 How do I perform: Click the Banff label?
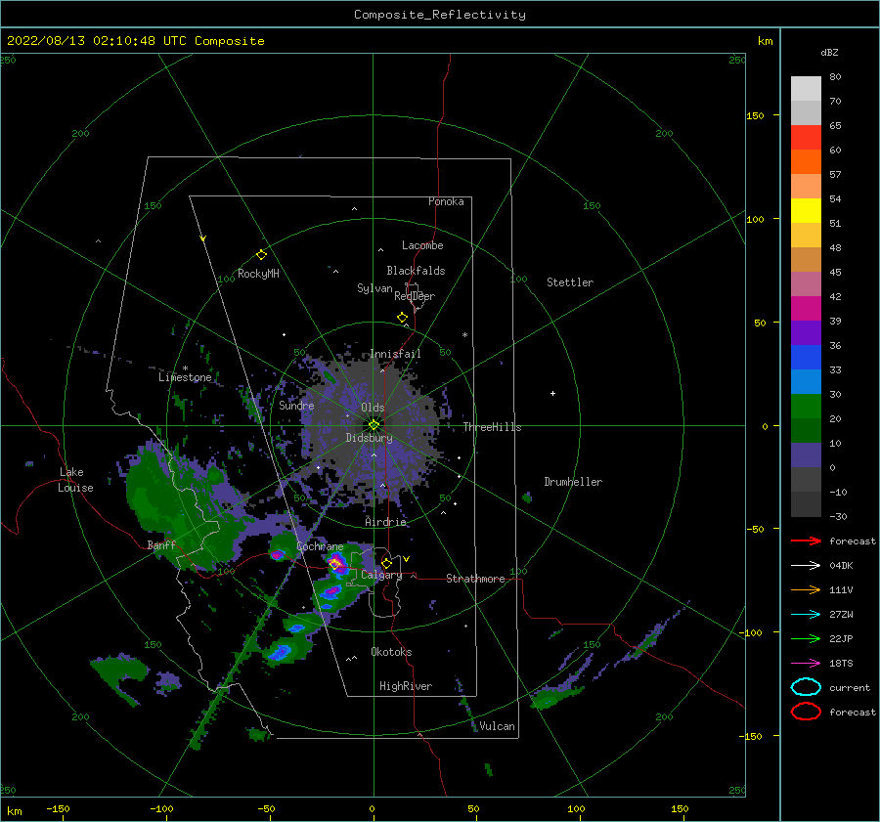click(x=161, y=544)
